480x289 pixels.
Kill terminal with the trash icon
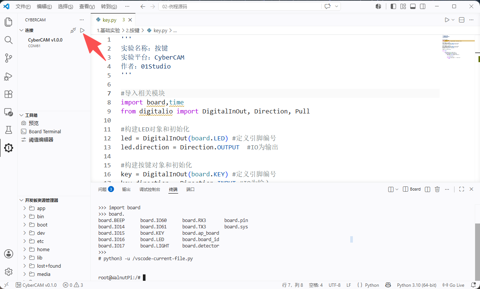437,189
